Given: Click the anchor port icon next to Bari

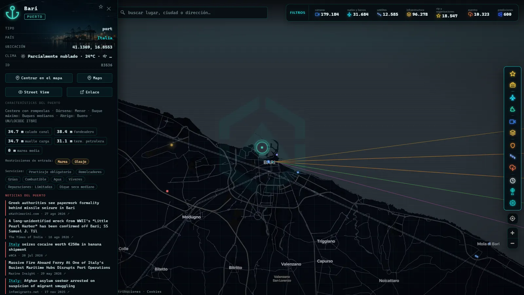Looking at the screenshot, I should point(12,12).
